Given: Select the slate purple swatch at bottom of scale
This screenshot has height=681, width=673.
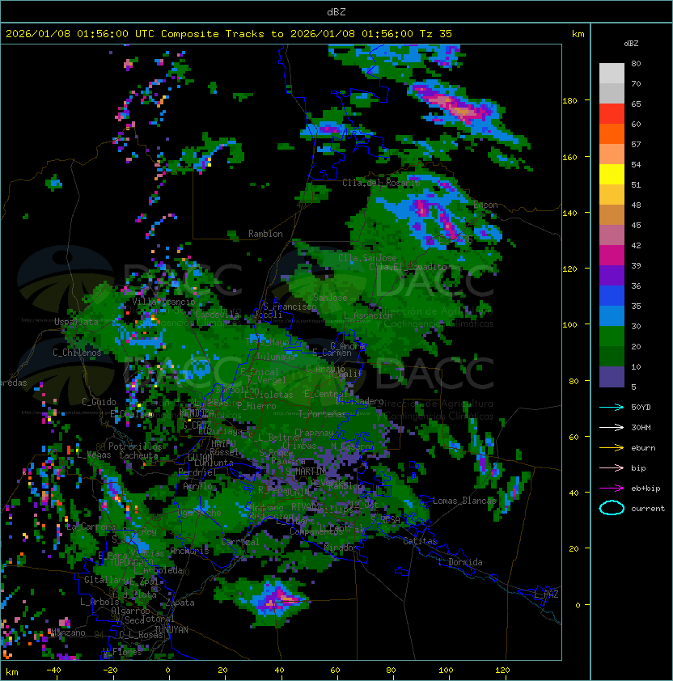Looking at the screenshot, I should pyautogui.click(x=612, y=377).
